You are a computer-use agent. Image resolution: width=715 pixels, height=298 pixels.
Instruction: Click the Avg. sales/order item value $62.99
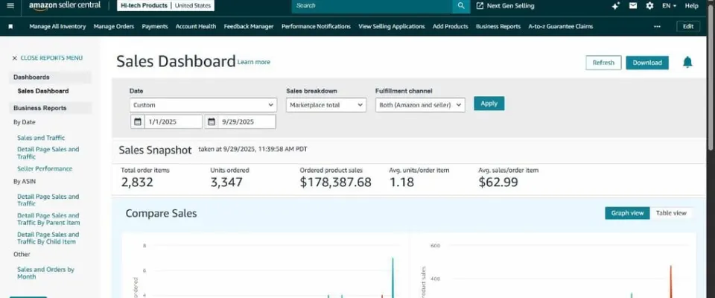pyautogui.click(x=498, y=183)
